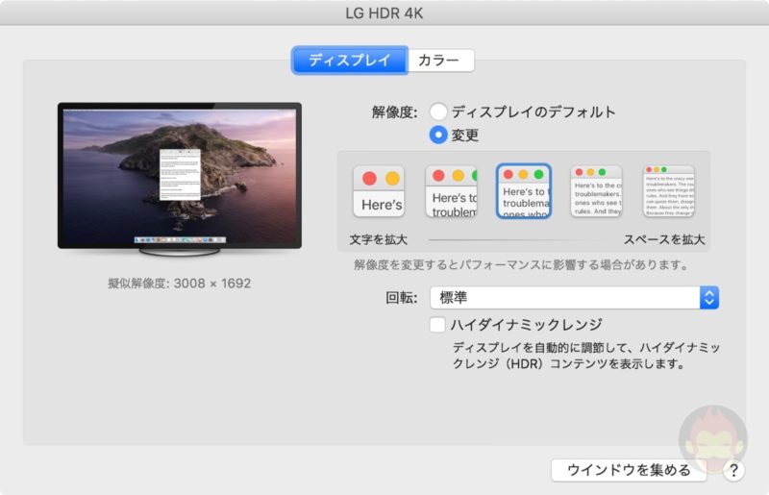The image size is (769, 495).
Task: Open the カラー tab
Action: point(440,61)
